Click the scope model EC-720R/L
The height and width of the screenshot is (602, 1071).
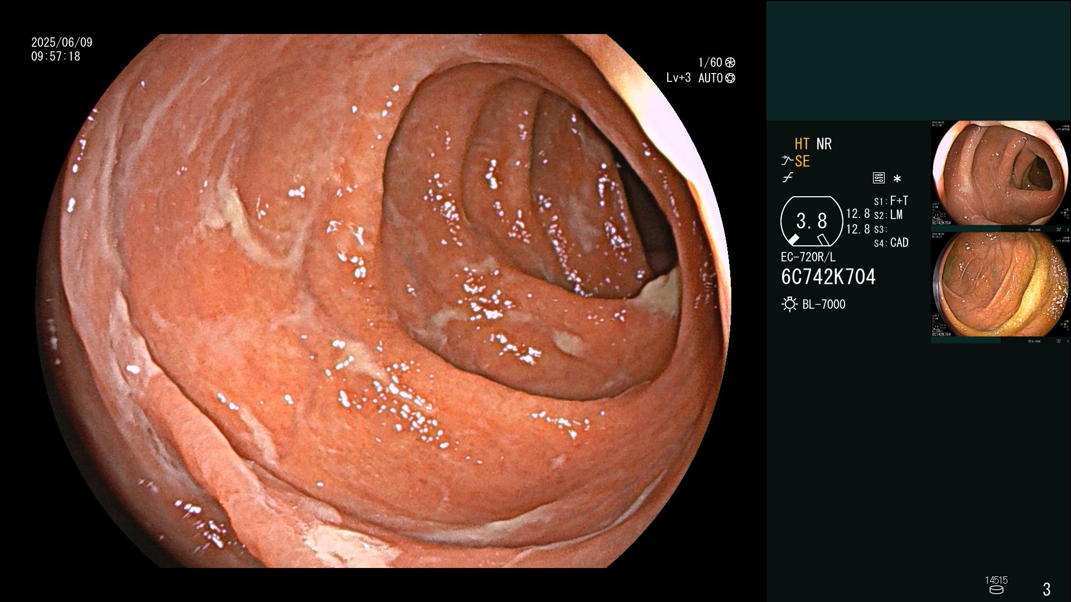tap(808, 257)
